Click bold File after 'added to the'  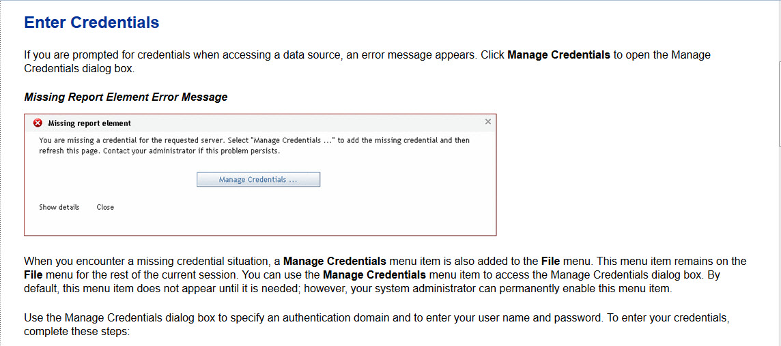[x=550, y=261]
